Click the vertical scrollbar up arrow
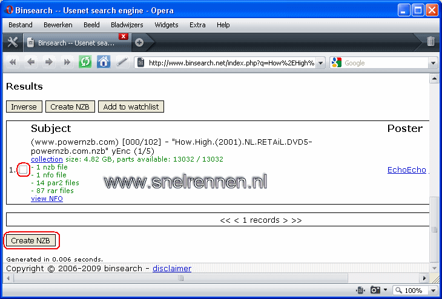The height and width of the screenshot is (299, 442). [x=434, y=79]
